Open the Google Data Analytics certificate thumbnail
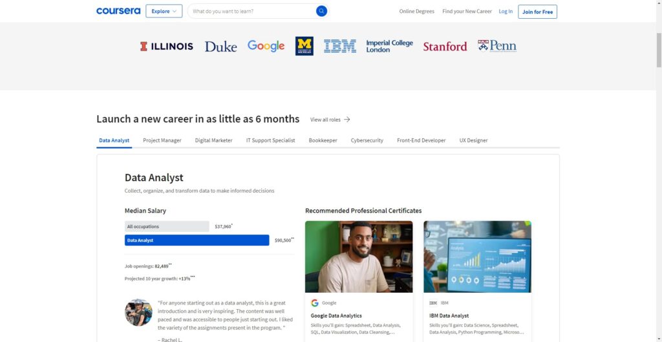 [359, 257]
